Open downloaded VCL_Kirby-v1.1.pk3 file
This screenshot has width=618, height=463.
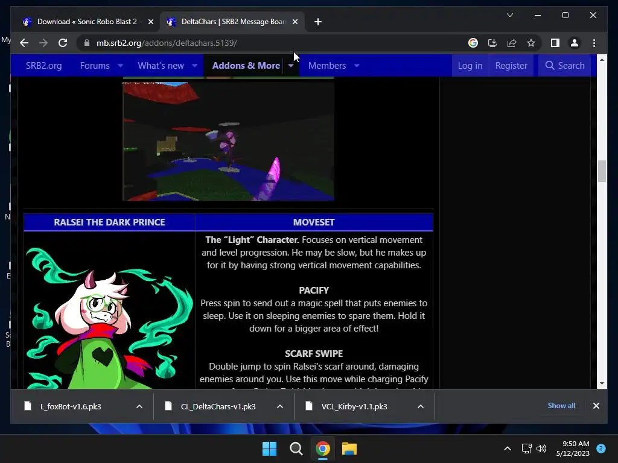[x=354, y=406]
